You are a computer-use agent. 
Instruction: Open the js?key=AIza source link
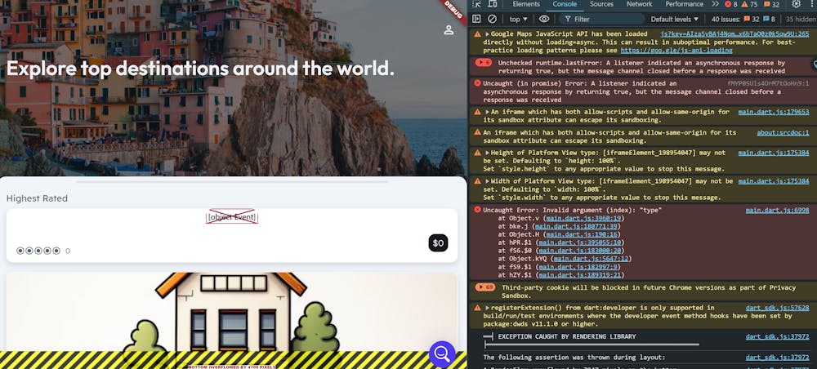[734, 33]
